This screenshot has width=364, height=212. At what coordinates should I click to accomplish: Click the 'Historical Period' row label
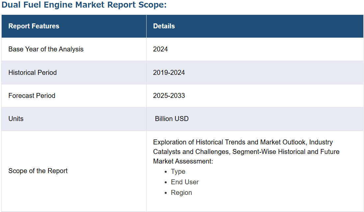click(x=33, y=73)
